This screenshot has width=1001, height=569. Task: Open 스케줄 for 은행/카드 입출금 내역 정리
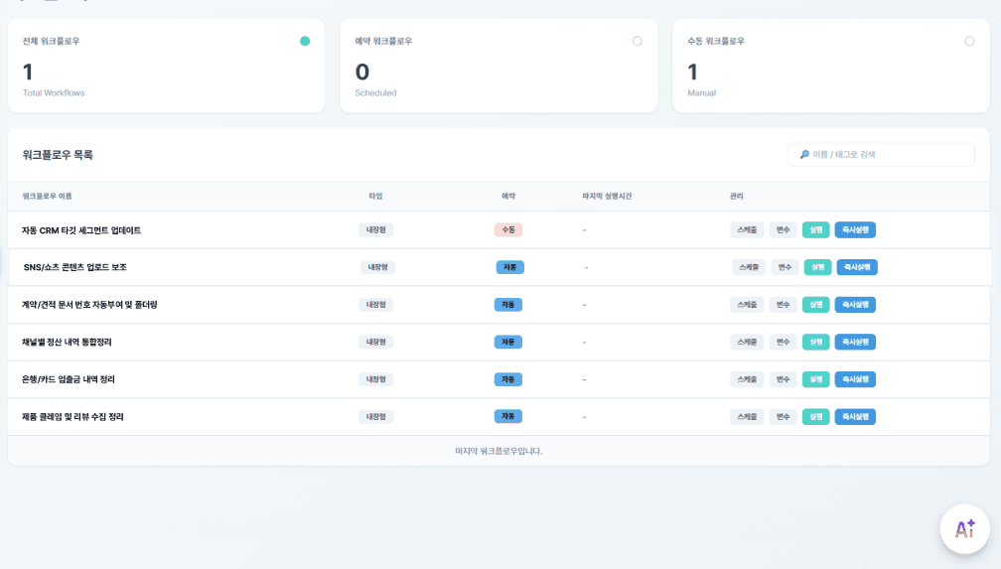click(x=747, y=379)
